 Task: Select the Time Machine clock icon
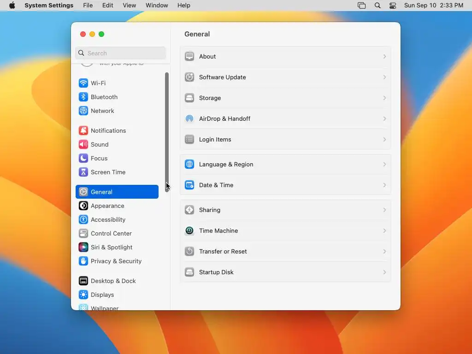point(189,230)
